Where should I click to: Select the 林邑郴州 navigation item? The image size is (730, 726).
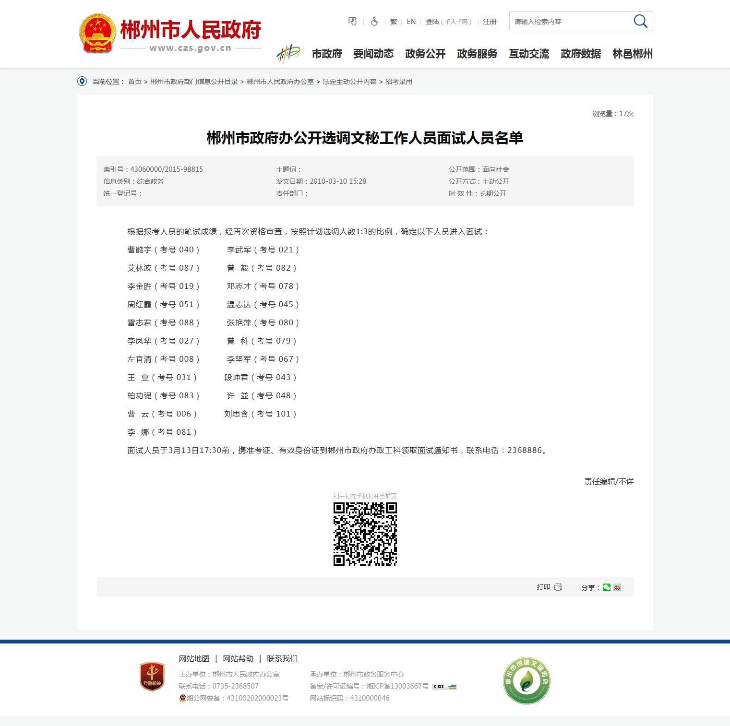pos(633,54)
